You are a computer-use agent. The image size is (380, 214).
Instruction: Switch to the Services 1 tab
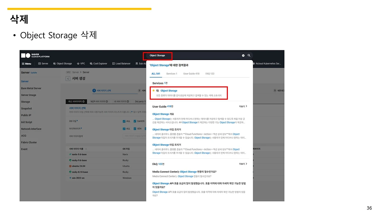coord(172,74)
